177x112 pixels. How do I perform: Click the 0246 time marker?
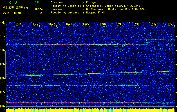point(103,24)
